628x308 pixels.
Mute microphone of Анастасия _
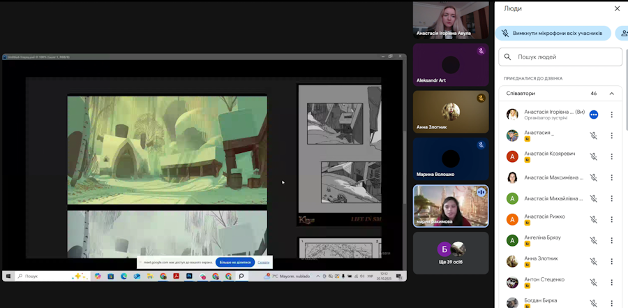tap(594, 135)
